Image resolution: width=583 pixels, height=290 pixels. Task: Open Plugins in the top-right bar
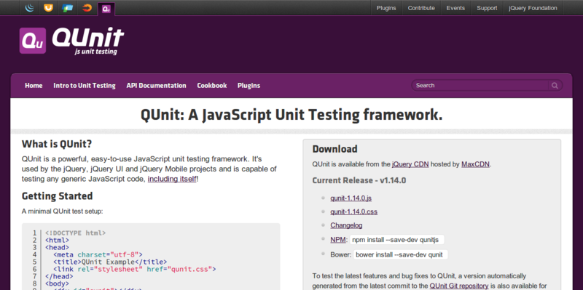386,8
